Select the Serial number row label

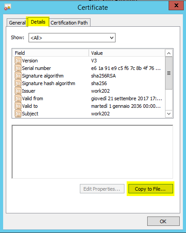coord(37,68)
